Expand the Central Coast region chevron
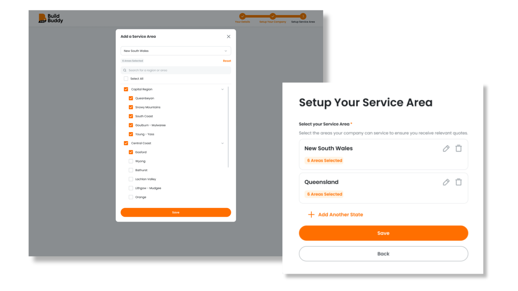518x291 pixels. tap(222, 143)
